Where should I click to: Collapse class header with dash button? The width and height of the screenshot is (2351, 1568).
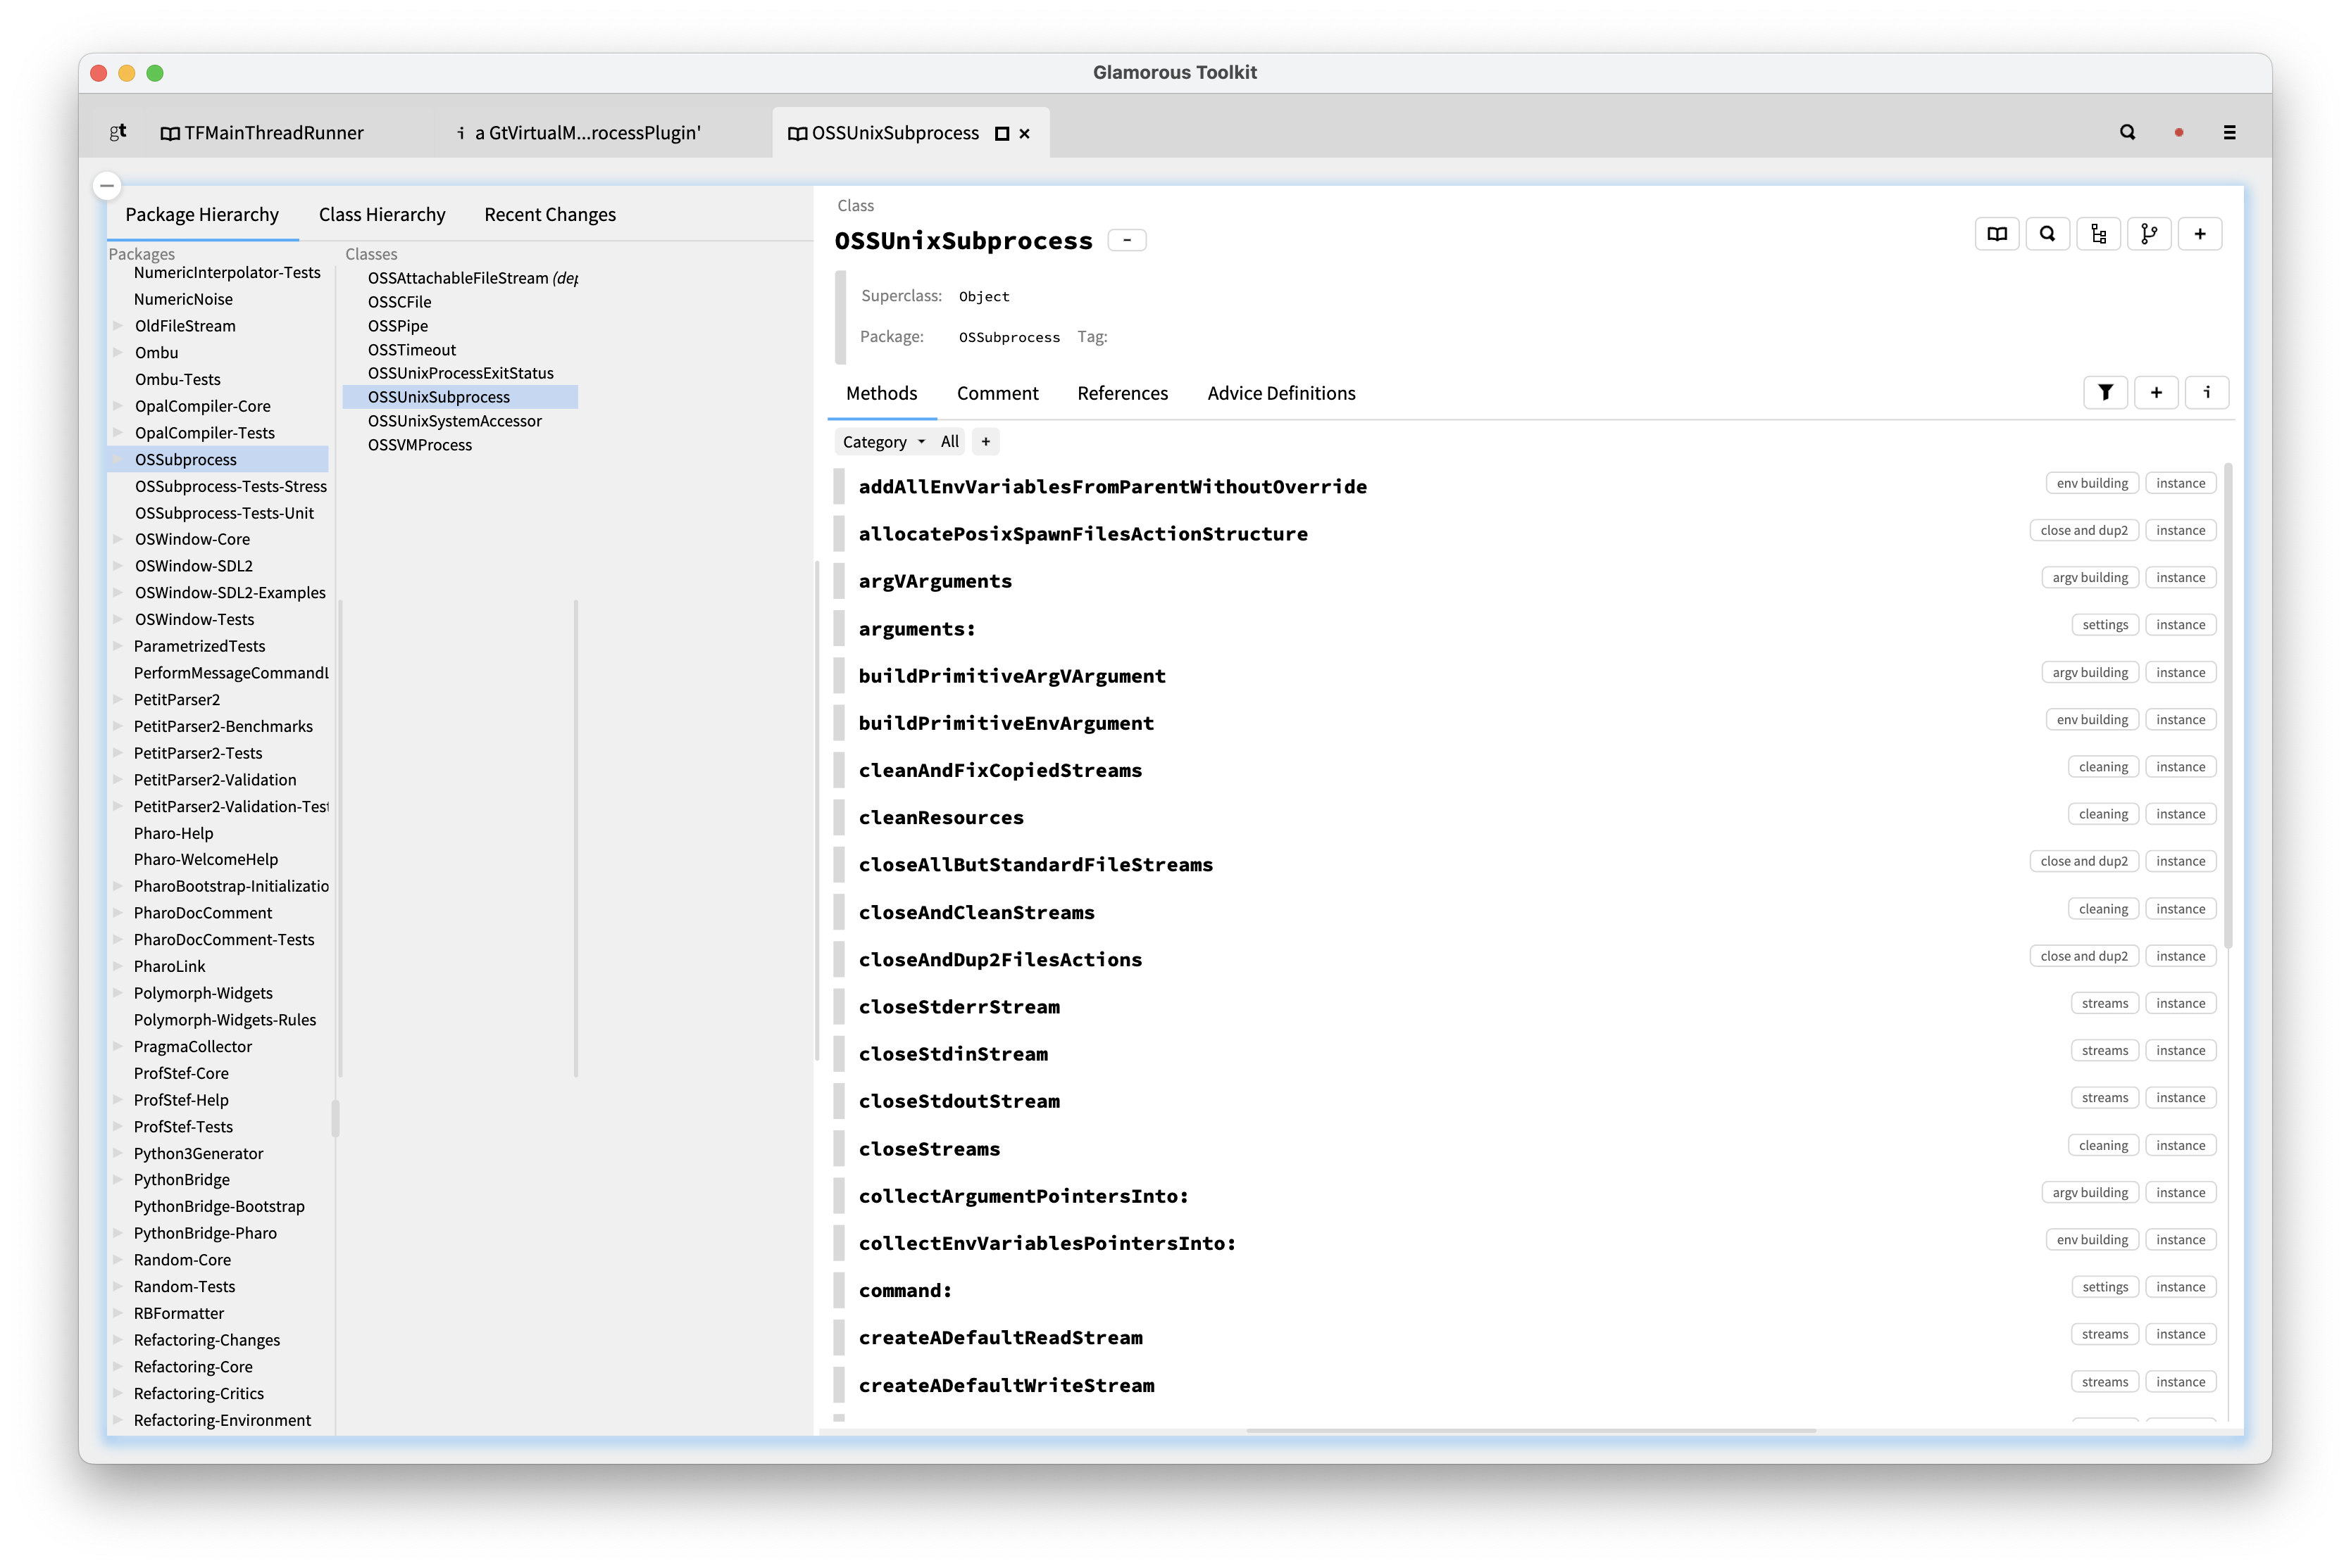(x=1127, y=241)
